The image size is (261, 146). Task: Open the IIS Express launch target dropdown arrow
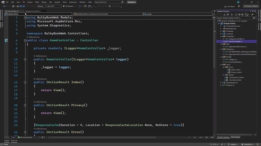click(74, 6)
